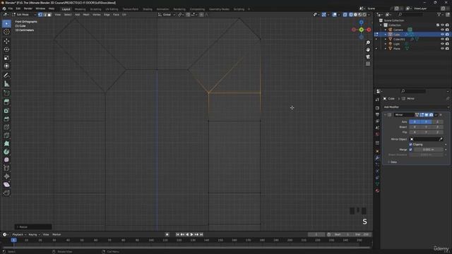
Task: Open the Playback dropdown in timeline
Action: click(x=19, y=234)
